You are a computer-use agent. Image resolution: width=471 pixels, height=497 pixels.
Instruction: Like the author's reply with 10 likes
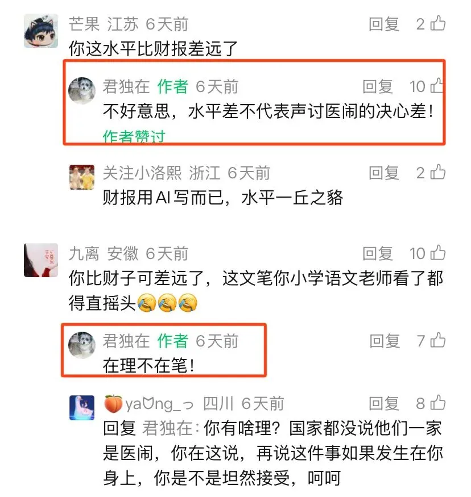[x=437, y=86]
